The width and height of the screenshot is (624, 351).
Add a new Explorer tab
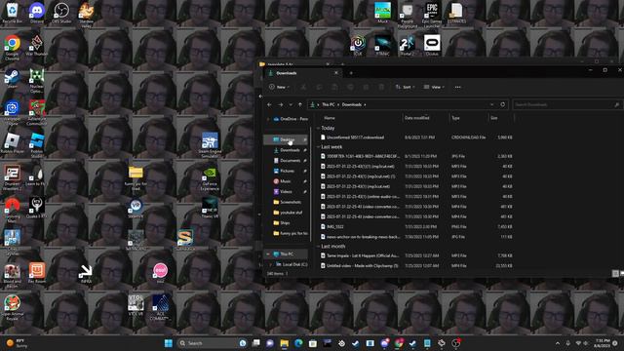click(x=351, y=73)
